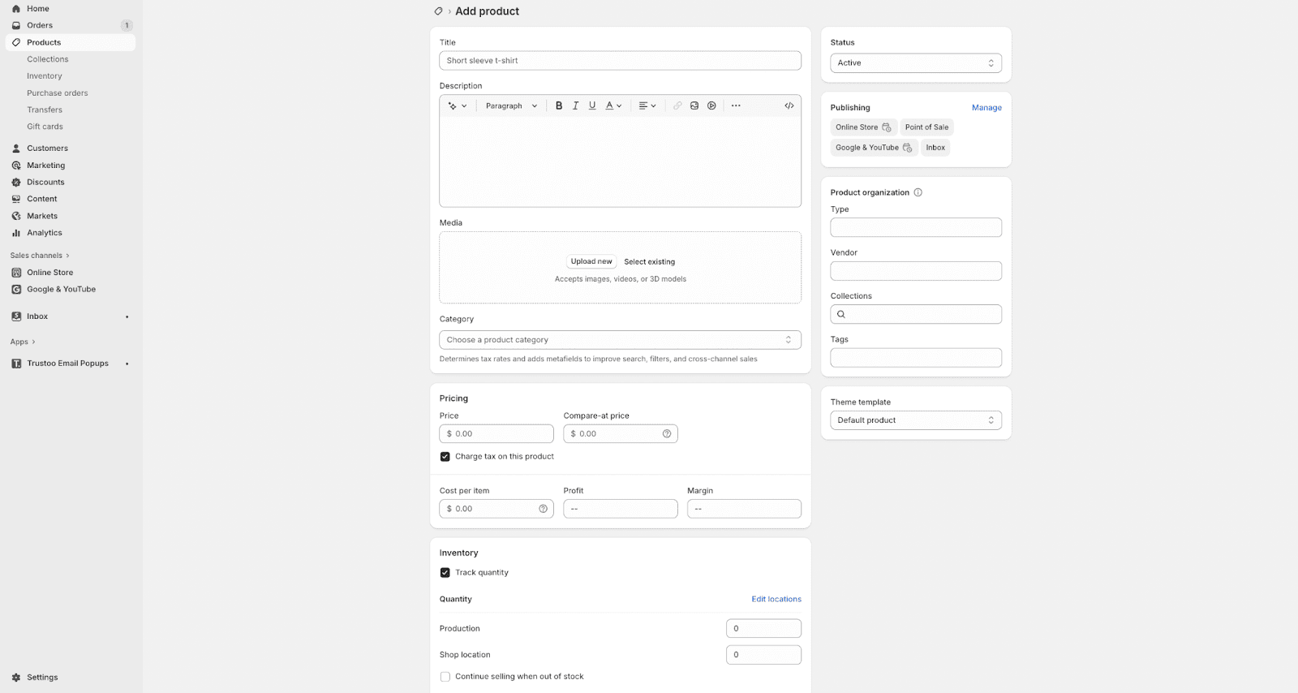Click the Markets globe icon
The width and height of the screenshot is (1298, 693).
(x=16, y=216)
